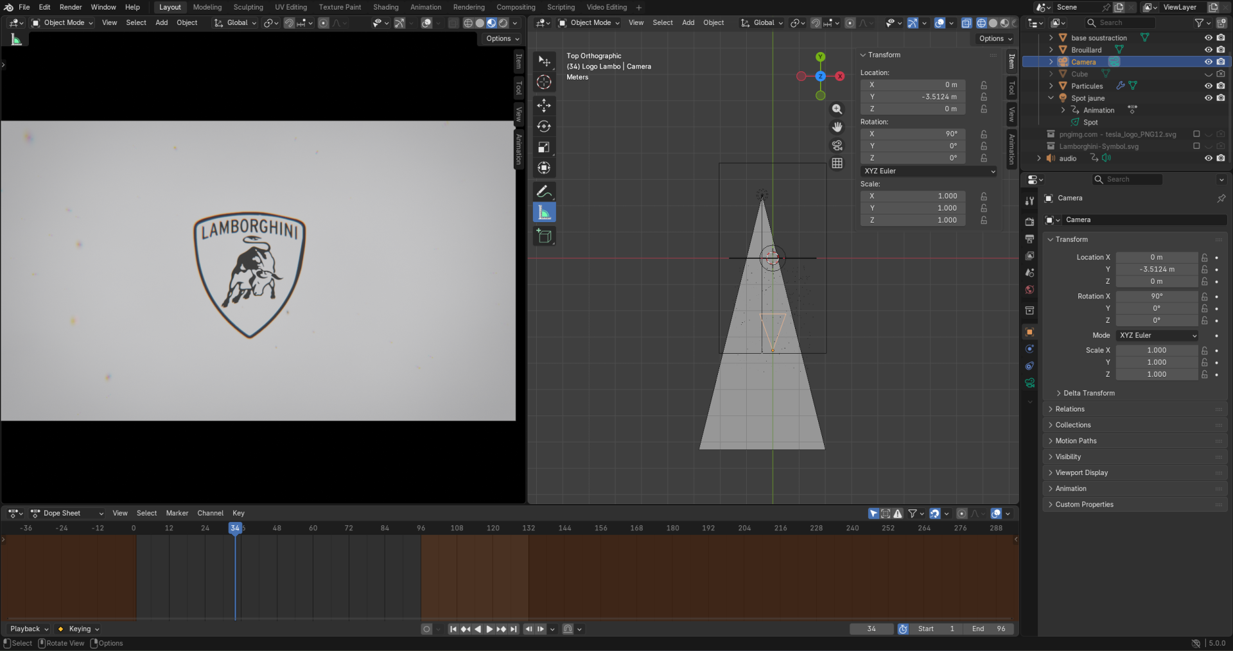Click the Scale X slider in properties

tap(1157, 351)
